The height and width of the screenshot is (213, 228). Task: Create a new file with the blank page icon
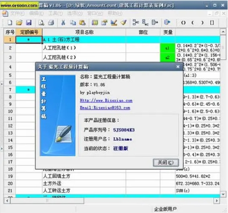(x=10, y=23)
